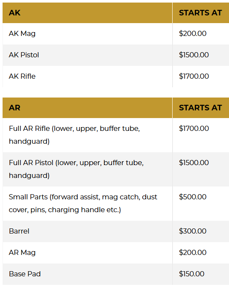This screenshot has height=293, width=229.
Task: Click the AR table header
Action: point(15,108)
